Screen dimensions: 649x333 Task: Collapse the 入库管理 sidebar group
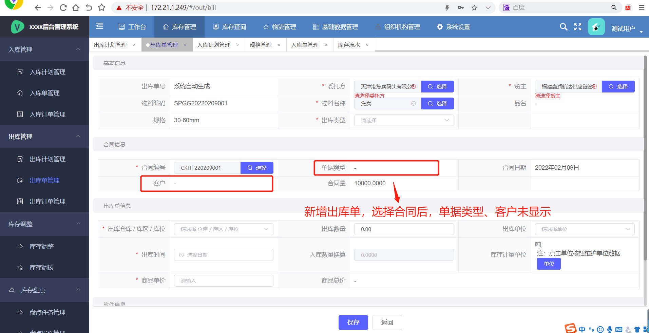[x=44, y=49]
